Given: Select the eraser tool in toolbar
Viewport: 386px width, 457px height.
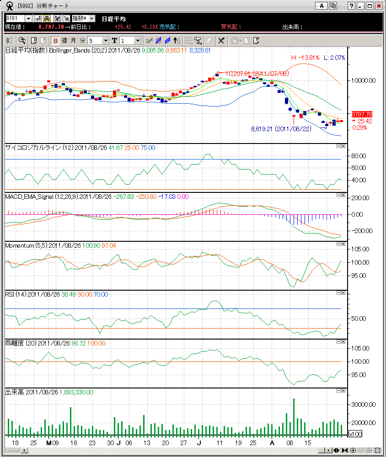Looking at the screenshot, I should tap(209, 41).
